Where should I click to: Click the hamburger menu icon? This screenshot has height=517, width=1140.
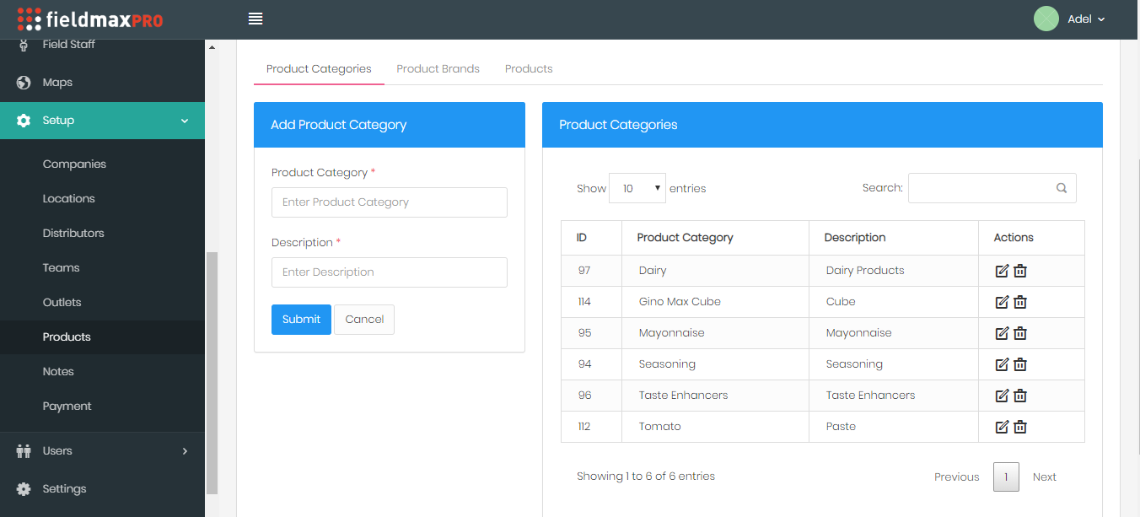coord(255,19)
